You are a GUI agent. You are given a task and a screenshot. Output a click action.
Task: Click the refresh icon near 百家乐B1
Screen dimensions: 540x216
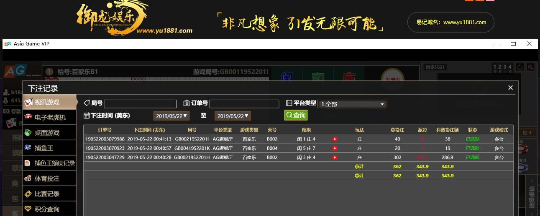click(520, 67)
